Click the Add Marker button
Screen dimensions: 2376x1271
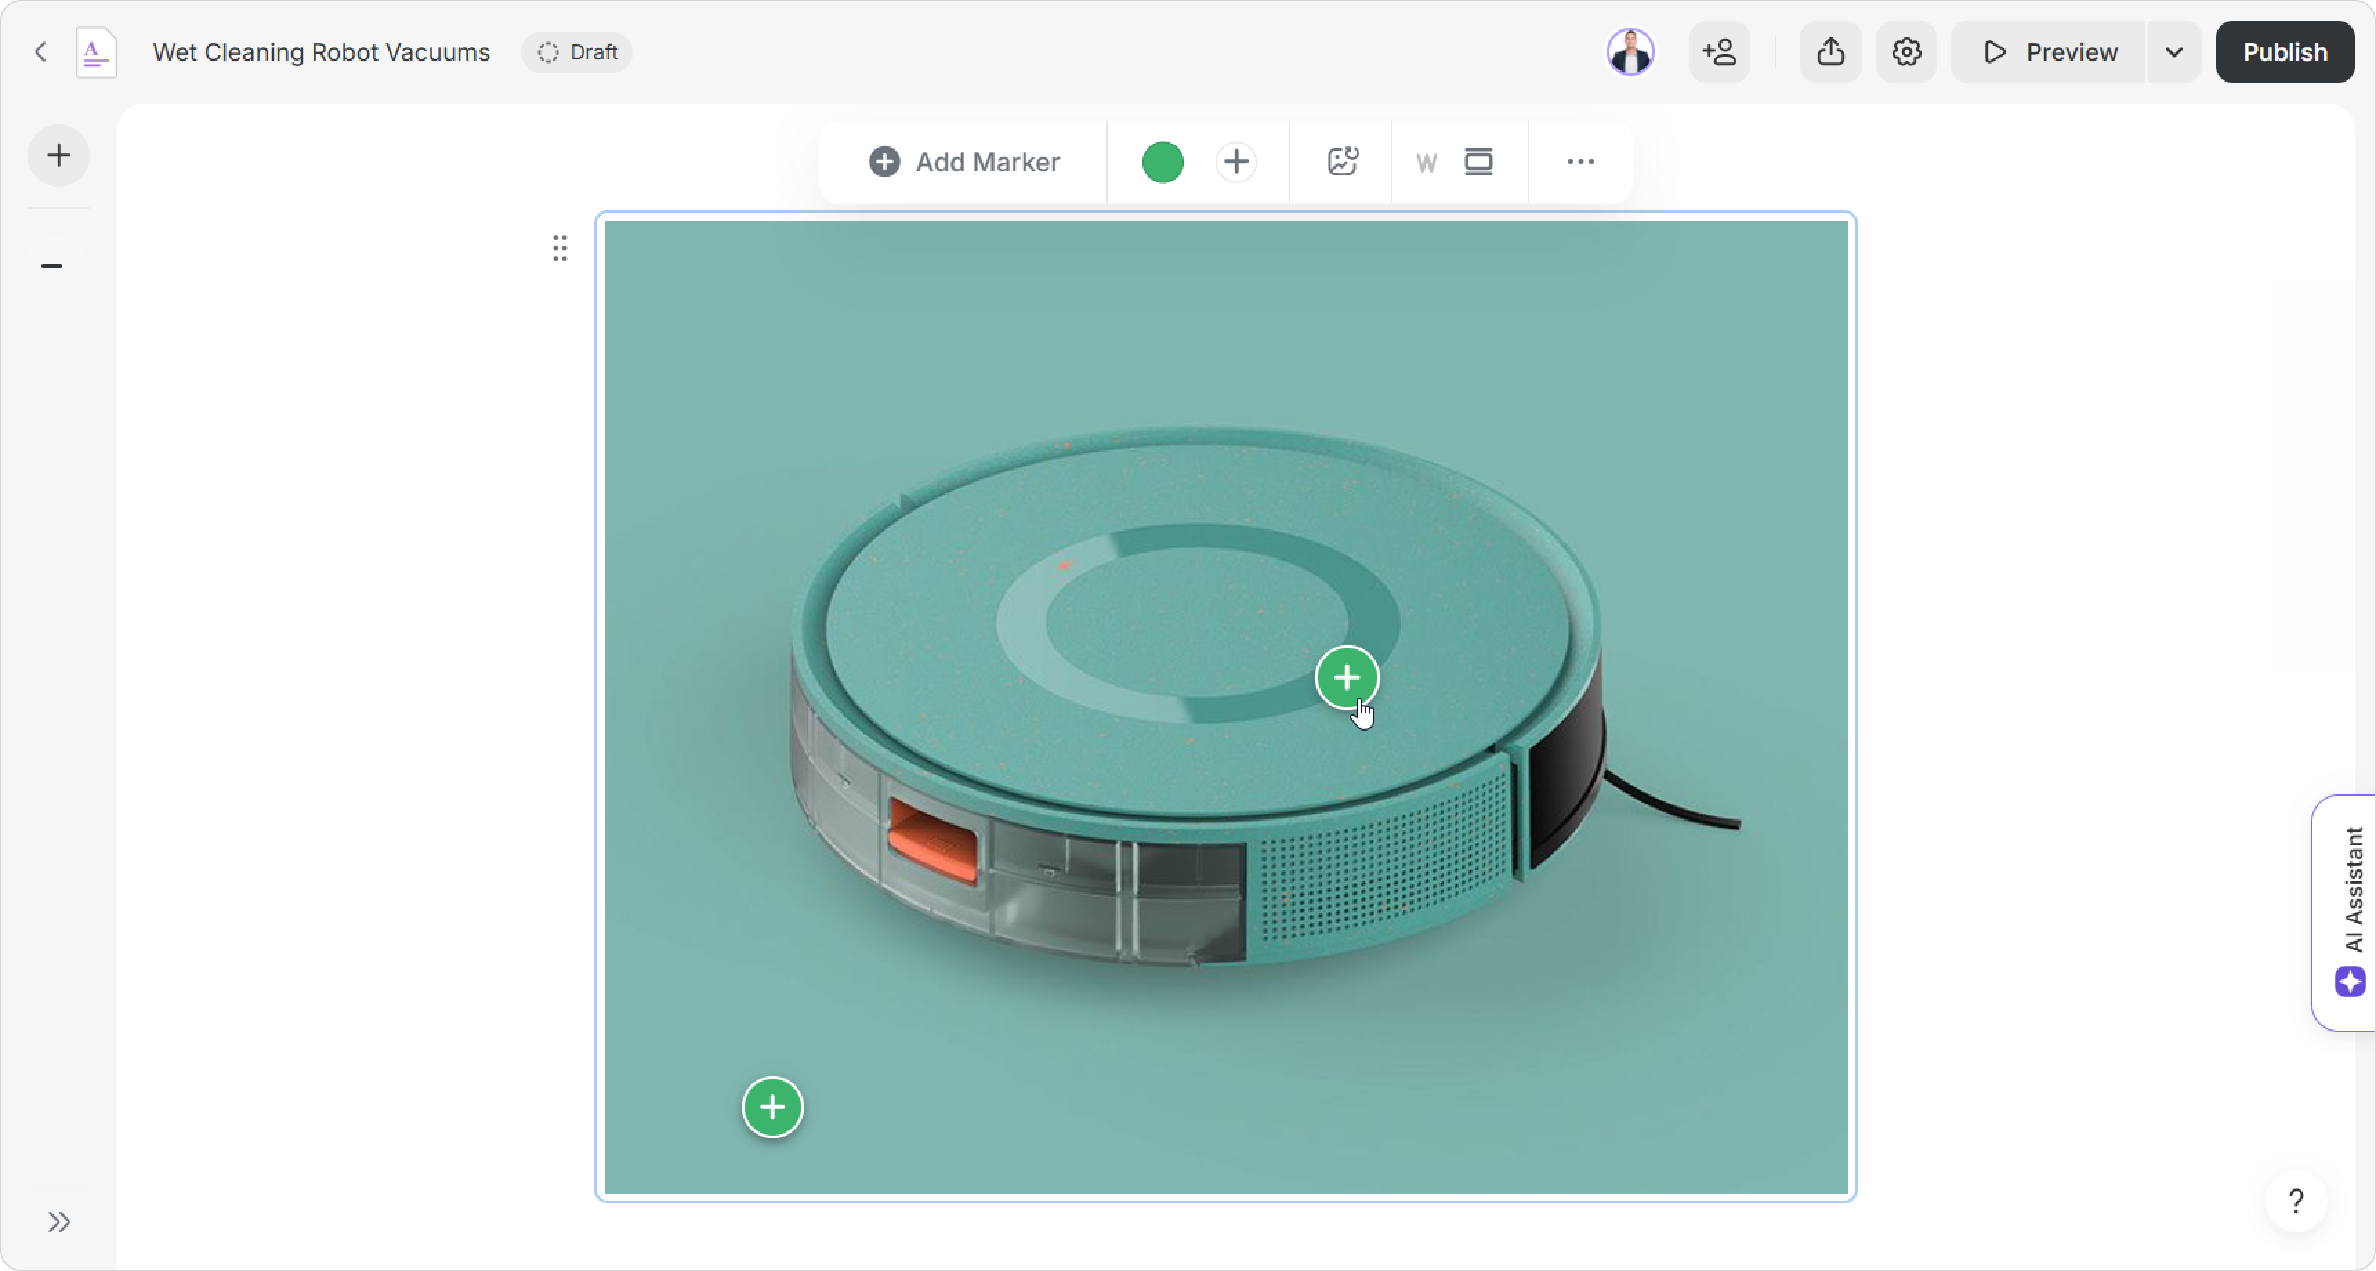(964, 162)
